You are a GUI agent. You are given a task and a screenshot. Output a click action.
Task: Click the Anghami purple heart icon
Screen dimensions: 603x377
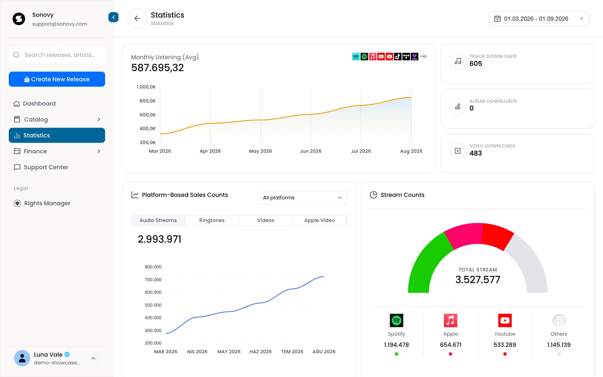[x=415, y=56]
